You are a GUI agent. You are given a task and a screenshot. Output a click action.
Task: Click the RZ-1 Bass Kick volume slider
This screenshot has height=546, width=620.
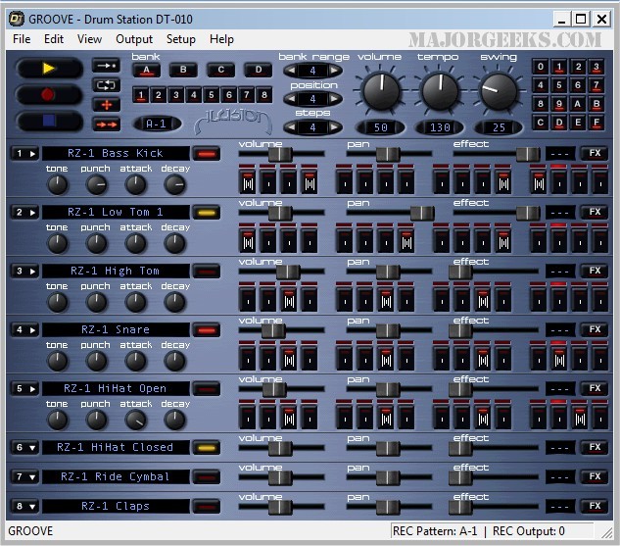click(280, 154)
